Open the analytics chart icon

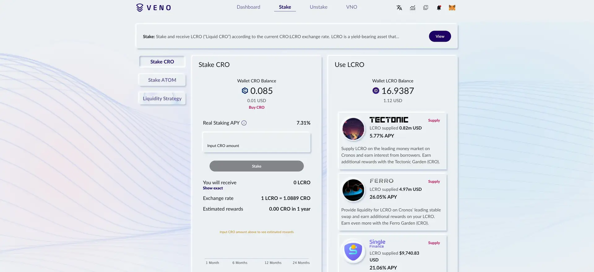412,8
